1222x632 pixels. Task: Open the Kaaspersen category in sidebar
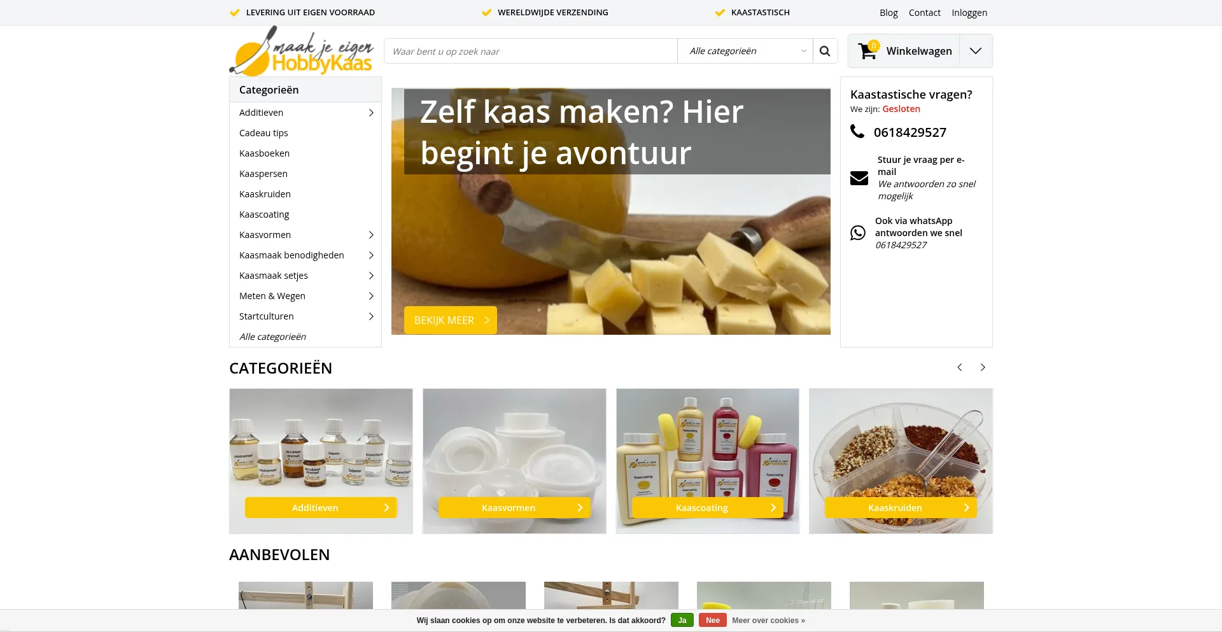(263, 174)
